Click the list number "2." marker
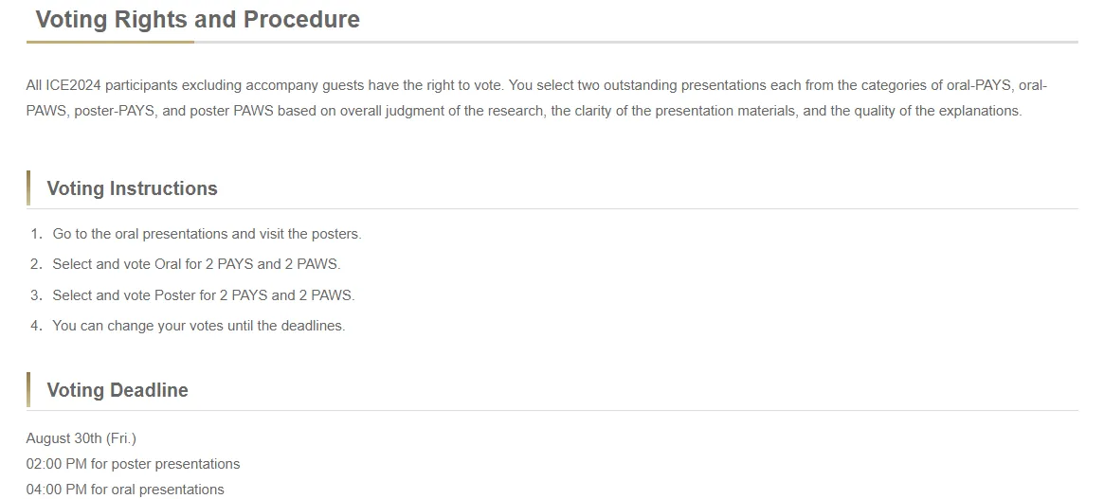This screenshot has width=1104, height=499. coord(36,264)
